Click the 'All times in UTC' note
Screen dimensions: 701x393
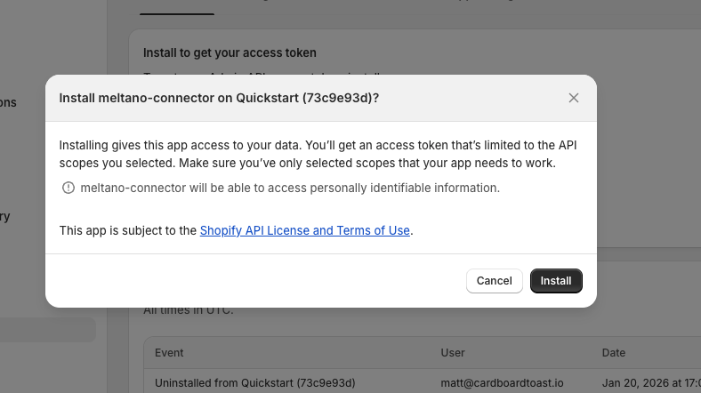point(188,310)
